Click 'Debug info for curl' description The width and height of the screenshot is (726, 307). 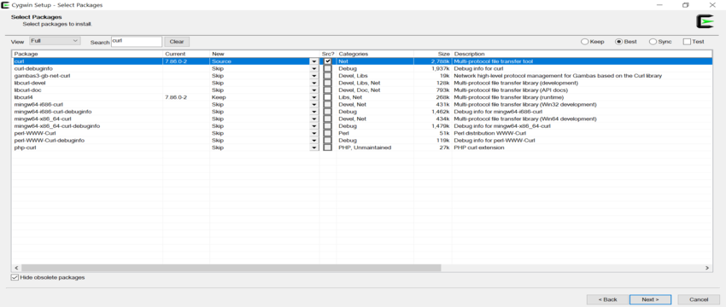(478, 68)
